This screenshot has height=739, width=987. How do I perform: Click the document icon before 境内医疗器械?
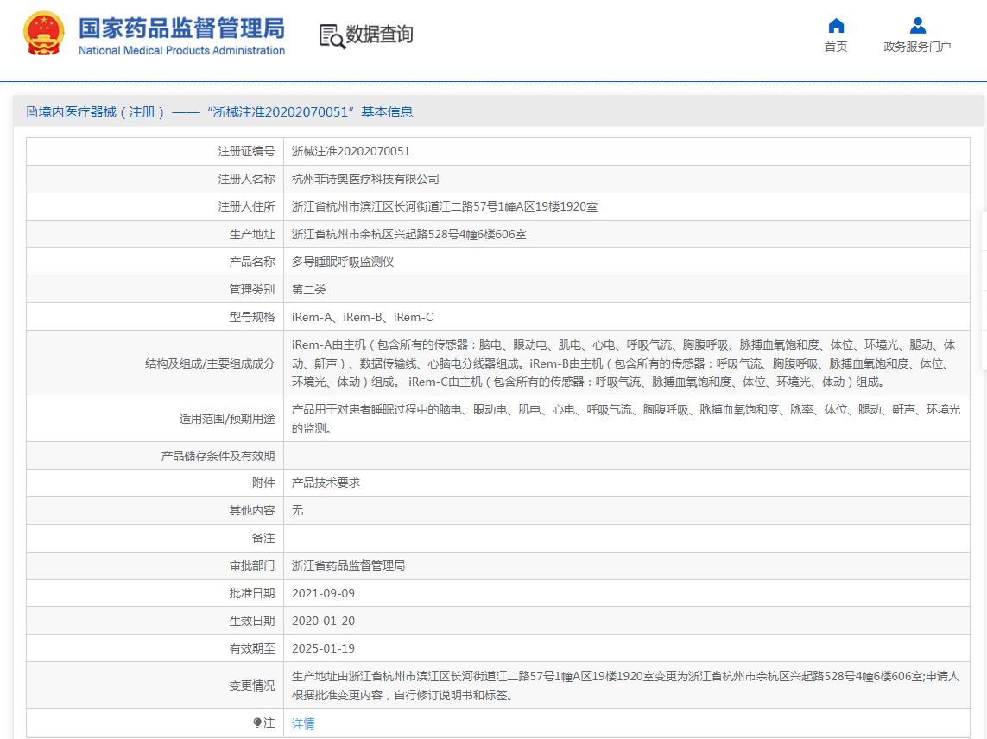coord(31,112)
